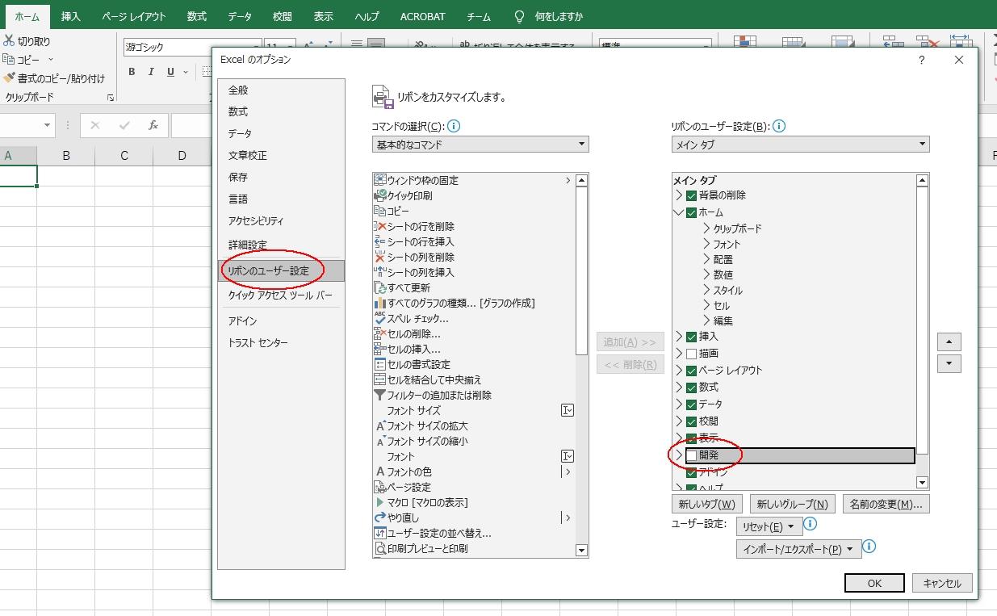Click the セルの書式設定 icon
Image resolution: width=997 pixels, height=616 pixels.
pos(380,364)
